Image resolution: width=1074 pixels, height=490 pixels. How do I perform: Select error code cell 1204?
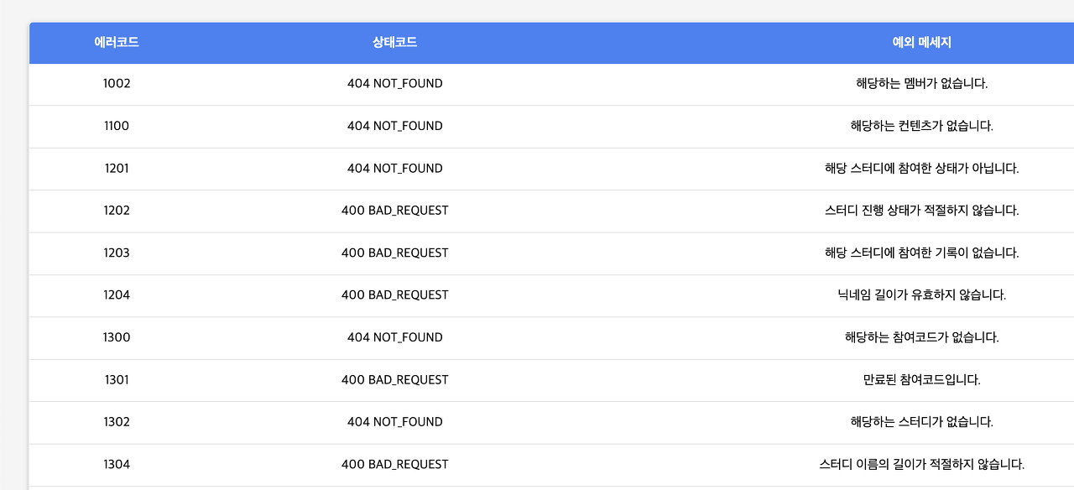[117, 295]
